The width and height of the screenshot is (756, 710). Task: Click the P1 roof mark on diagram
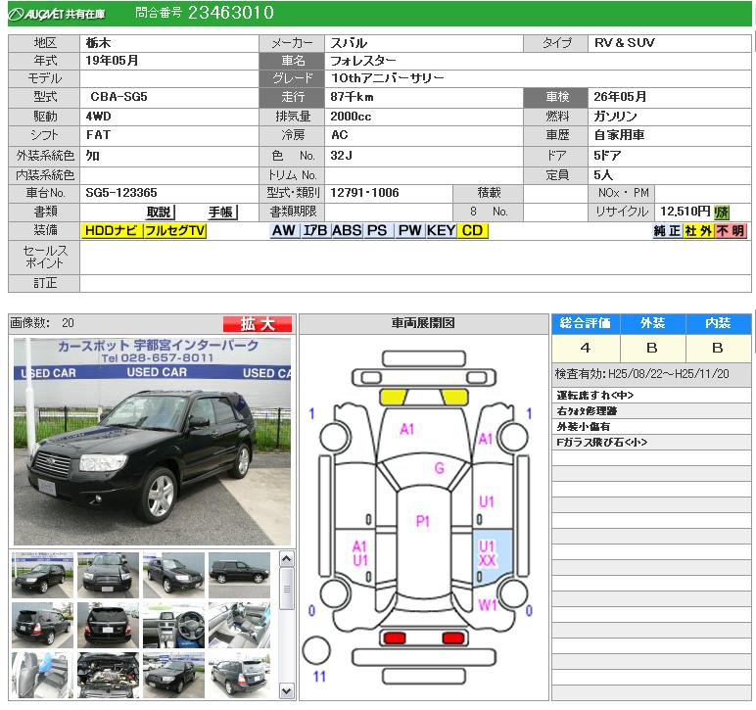tap(422, 522)
